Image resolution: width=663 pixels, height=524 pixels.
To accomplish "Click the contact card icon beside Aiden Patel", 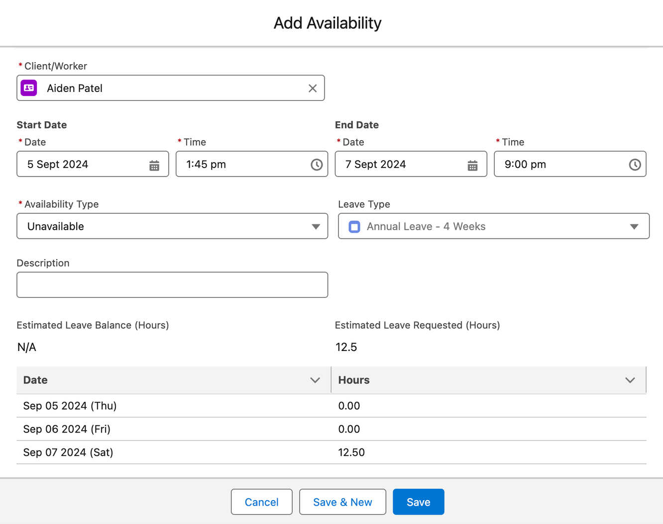I will click(x=28, y=88).
